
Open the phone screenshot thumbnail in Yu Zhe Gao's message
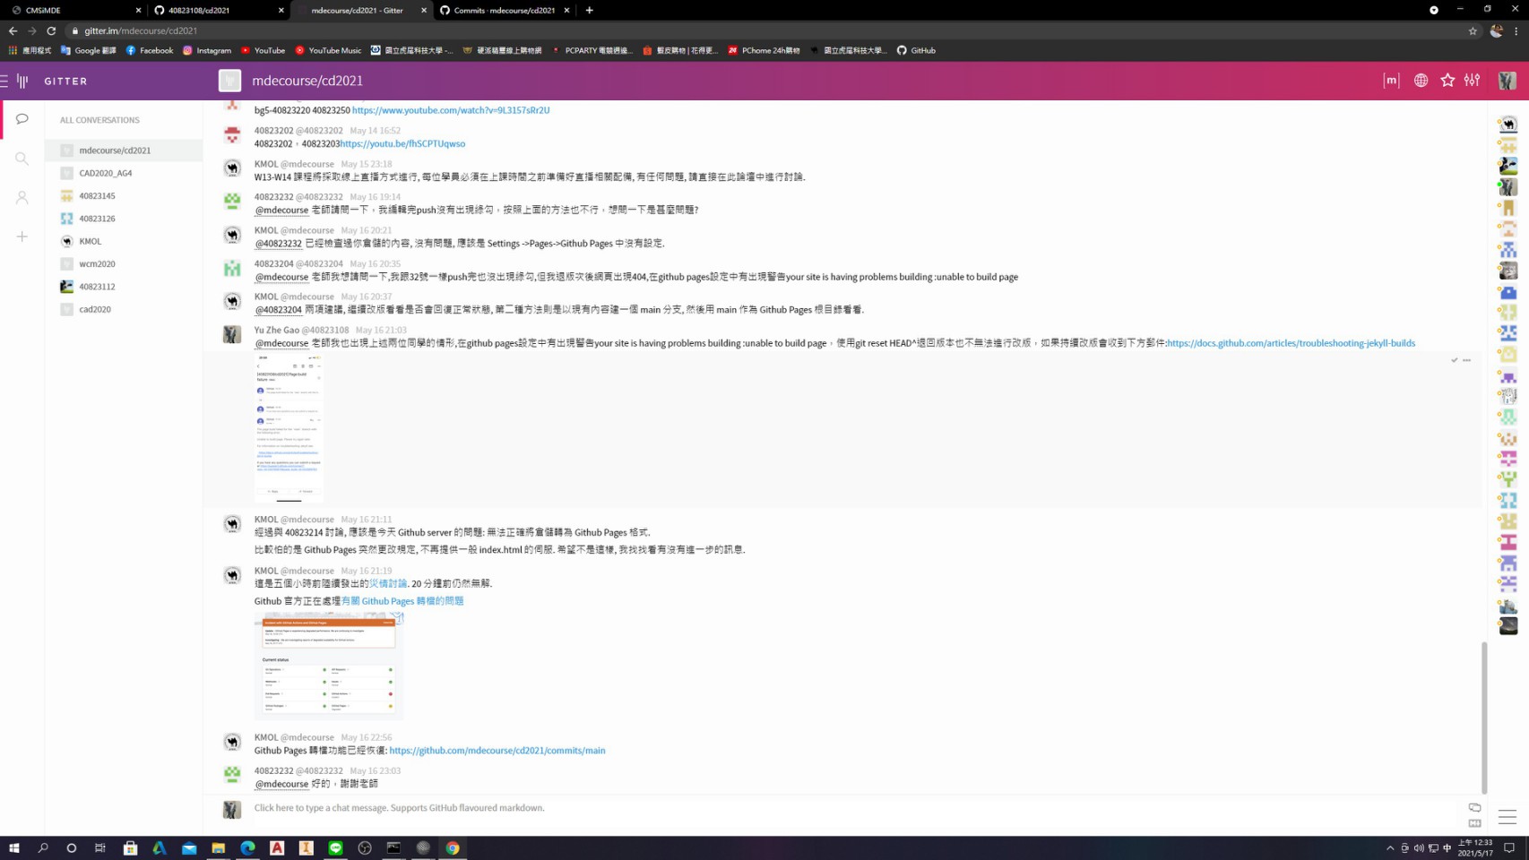click(289, 428)
